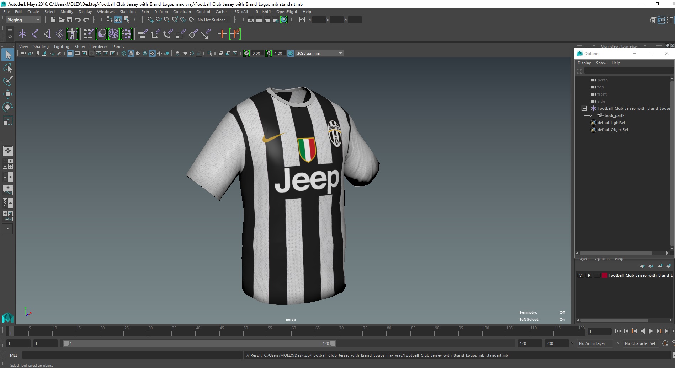This screenshot has width=675, height=368.
Task: Open the sRGB gamma color space dropdown
Action: pos(319,53)
